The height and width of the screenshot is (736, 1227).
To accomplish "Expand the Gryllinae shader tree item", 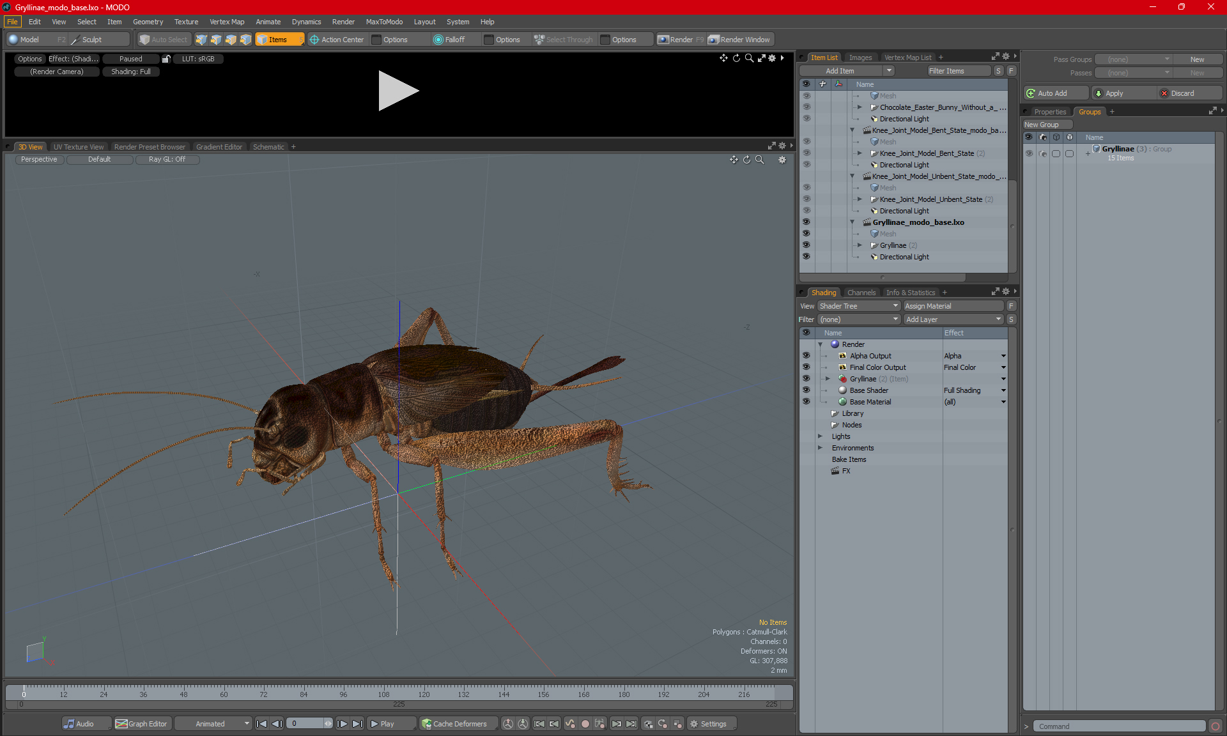I will tap(828, 378).
